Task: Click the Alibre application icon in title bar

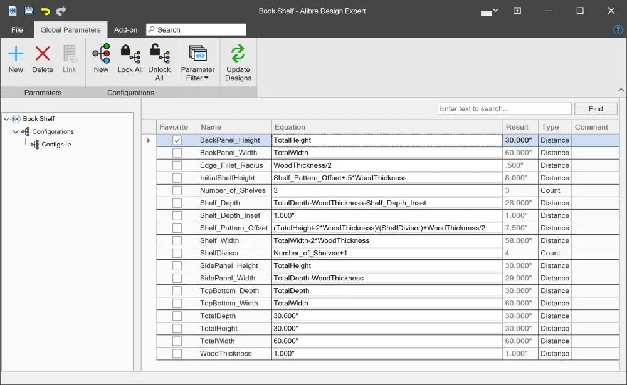Action: (x=13, y=11)
